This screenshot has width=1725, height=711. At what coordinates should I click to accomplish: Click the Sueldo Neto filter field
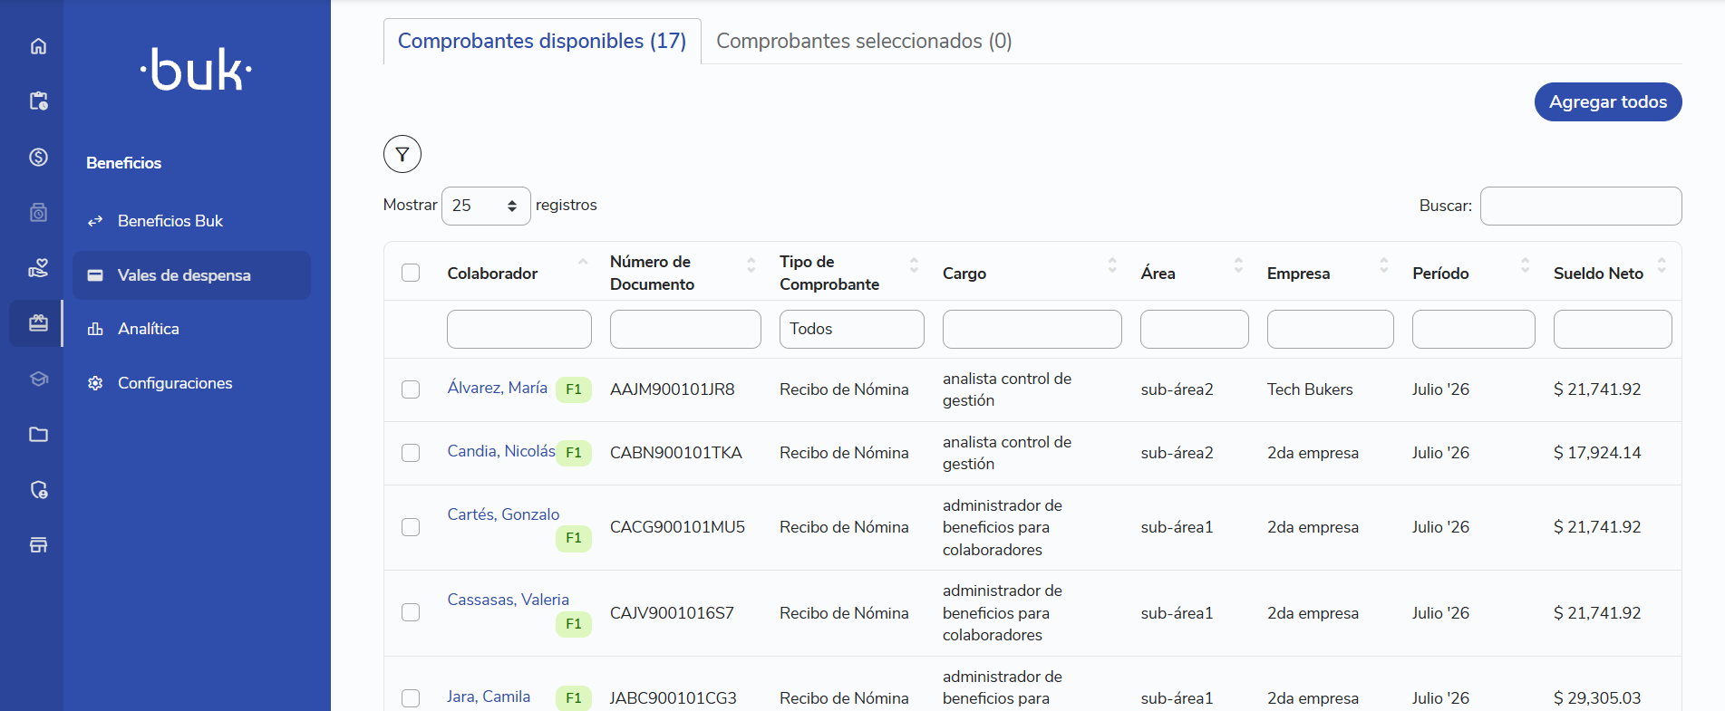[1613, 329]
